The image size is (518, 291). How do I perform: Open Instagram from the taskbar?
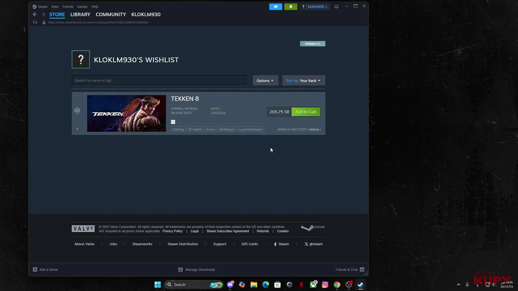[325, 285]
